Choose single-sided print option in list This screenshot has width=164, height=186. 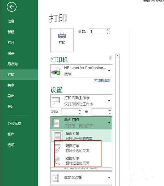coord(81,136)
